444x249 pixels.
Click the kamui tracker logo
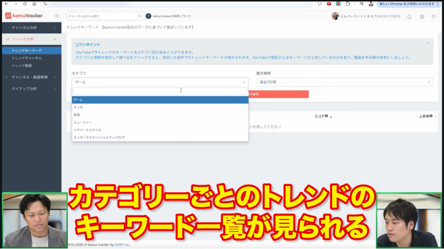coord(24,16)
